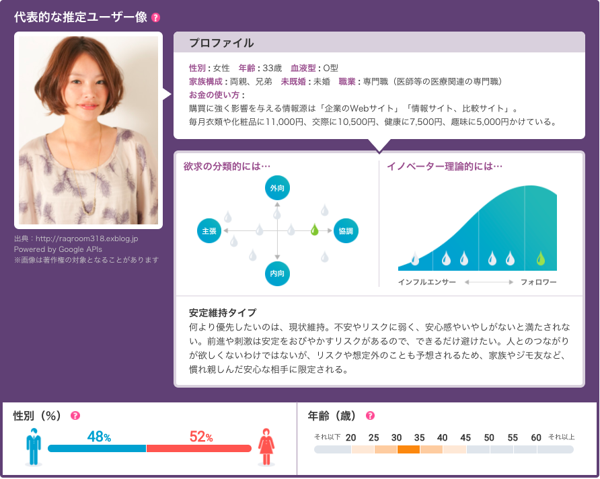
Task: Click blue male figure icon
Action: 34,447
